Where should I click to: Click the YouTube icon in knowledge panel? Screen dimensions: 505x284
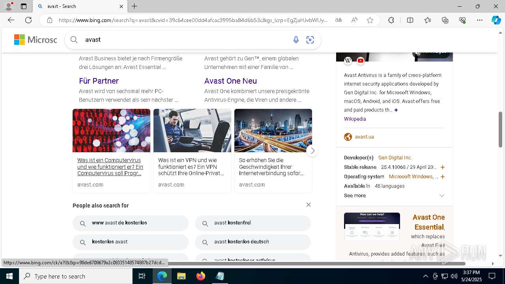click(x=361, y=61)
